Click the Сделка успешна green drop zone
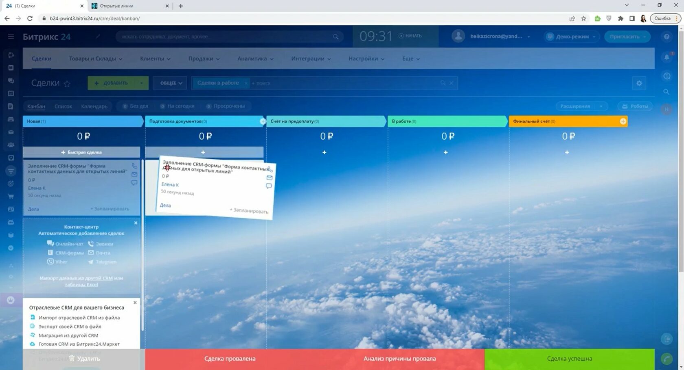Screen dimensions: 684x370 [570, 359]
